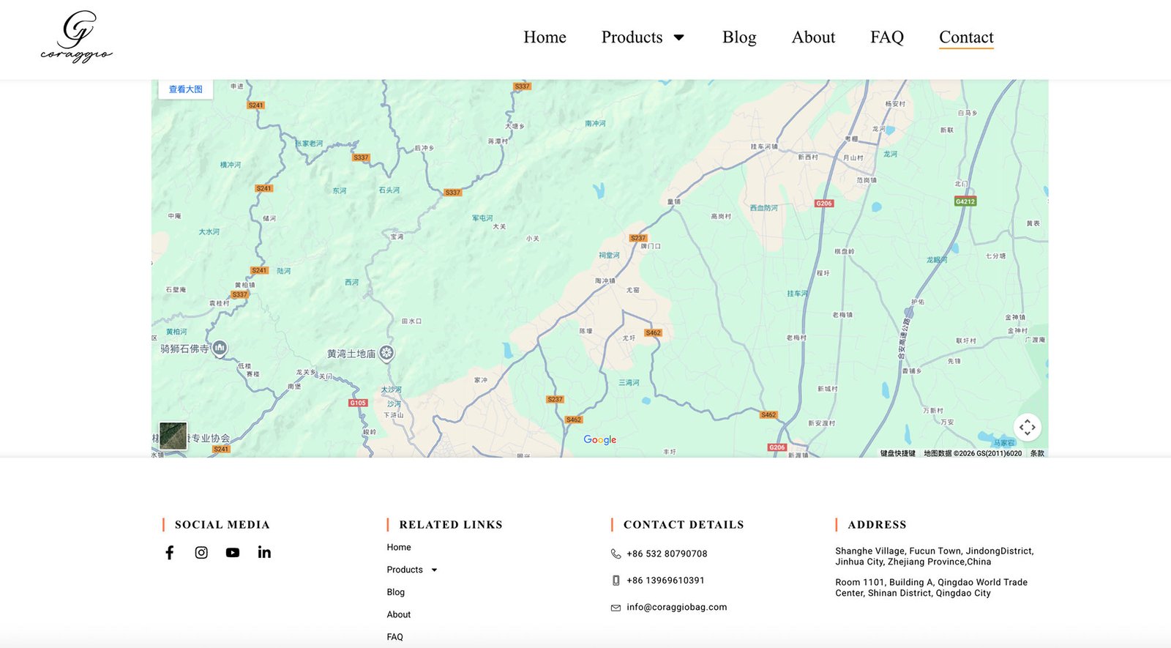Screen dimensions: 1171x648
Task: Open FAQ in the top navigation
Action: click(886, 37)
